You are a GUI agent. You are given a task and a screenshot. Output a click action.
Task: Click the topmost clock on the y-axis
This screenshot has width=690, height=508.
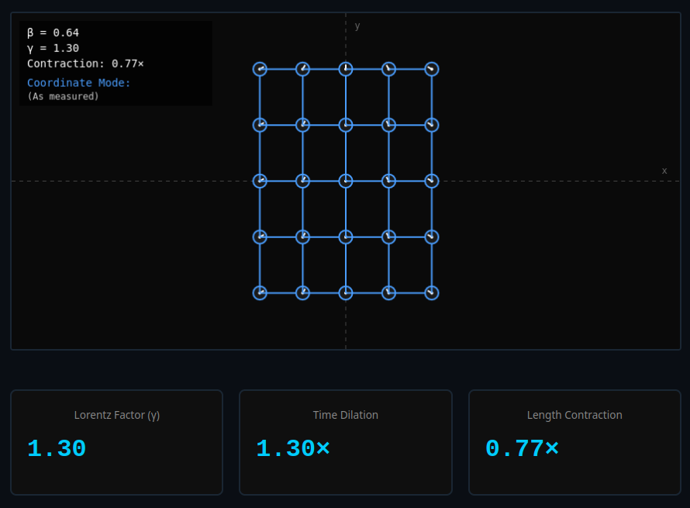[344, 68]
